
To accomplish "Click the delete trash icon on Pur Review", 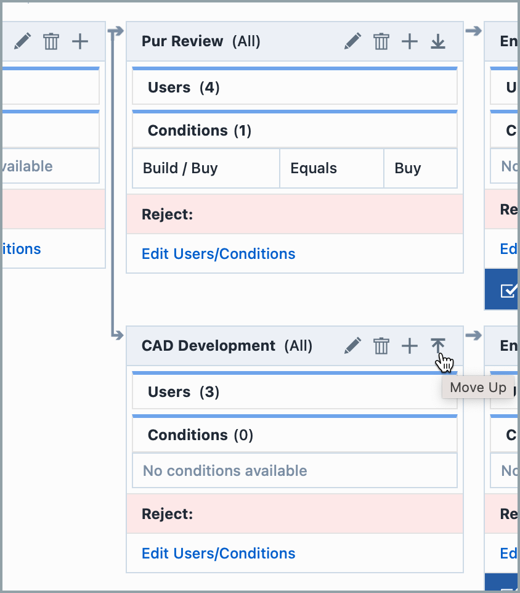I will coord(381,41).
